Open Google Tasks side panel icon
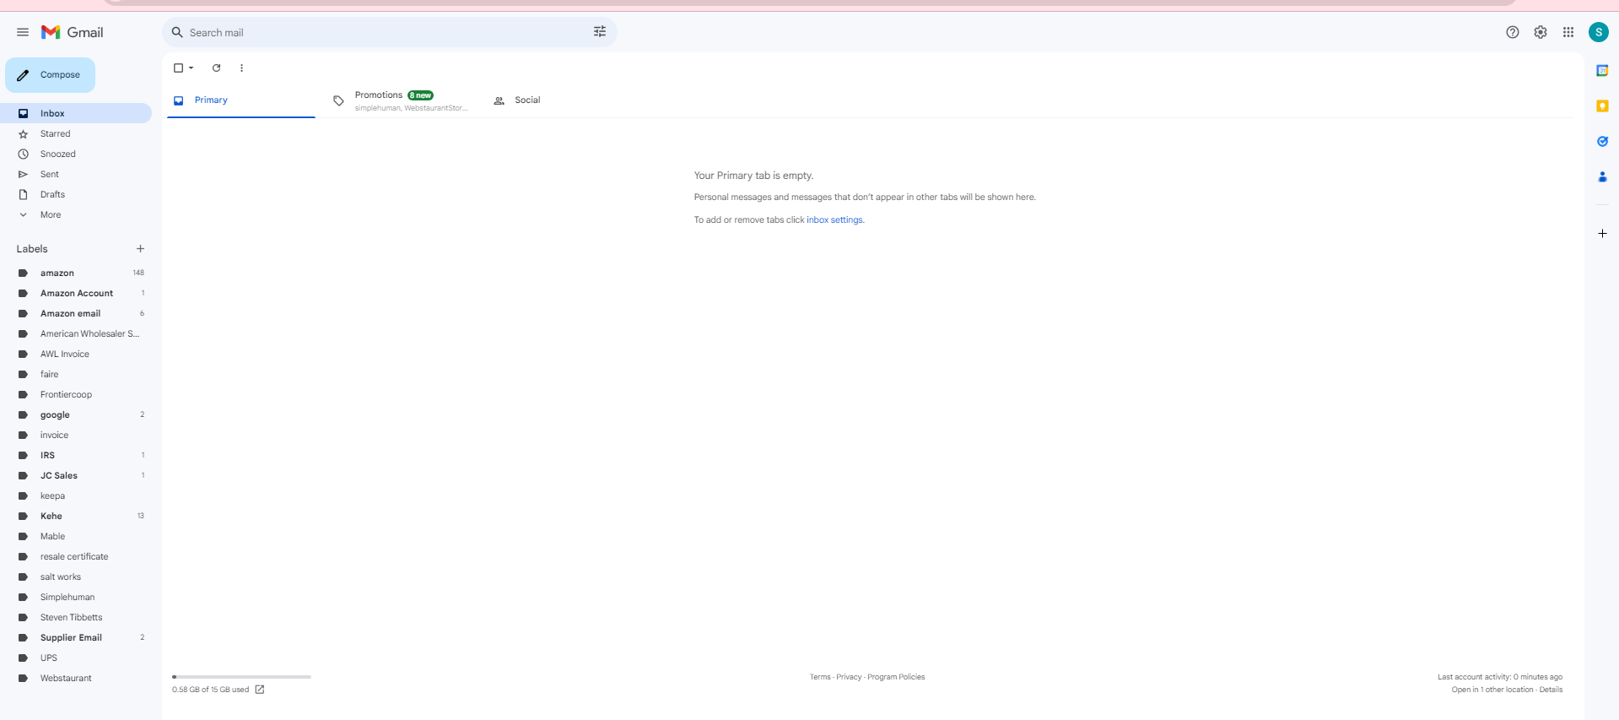The width and height of the screenshot is (1619, 720). point(1602,141)
